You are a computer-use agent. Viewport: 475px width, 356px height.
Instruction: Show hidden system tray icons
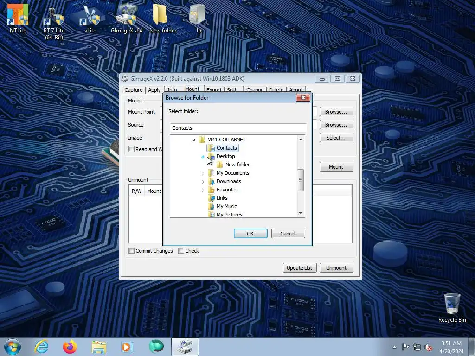click(x=394, y=347)
